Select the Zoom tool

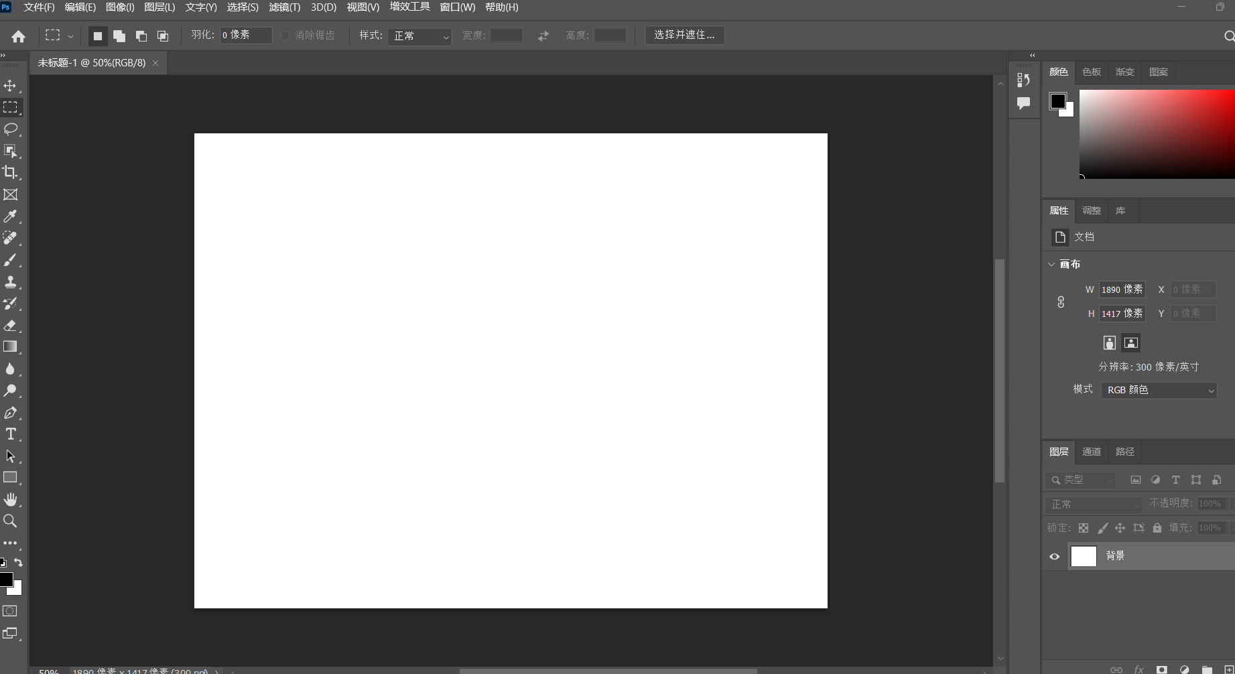coord(11,521)
